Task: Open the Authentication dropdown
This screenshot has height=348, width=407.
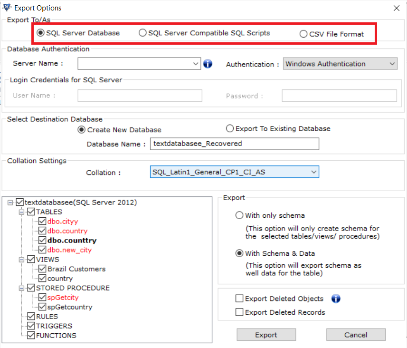Action: click(x=393, y=63)
